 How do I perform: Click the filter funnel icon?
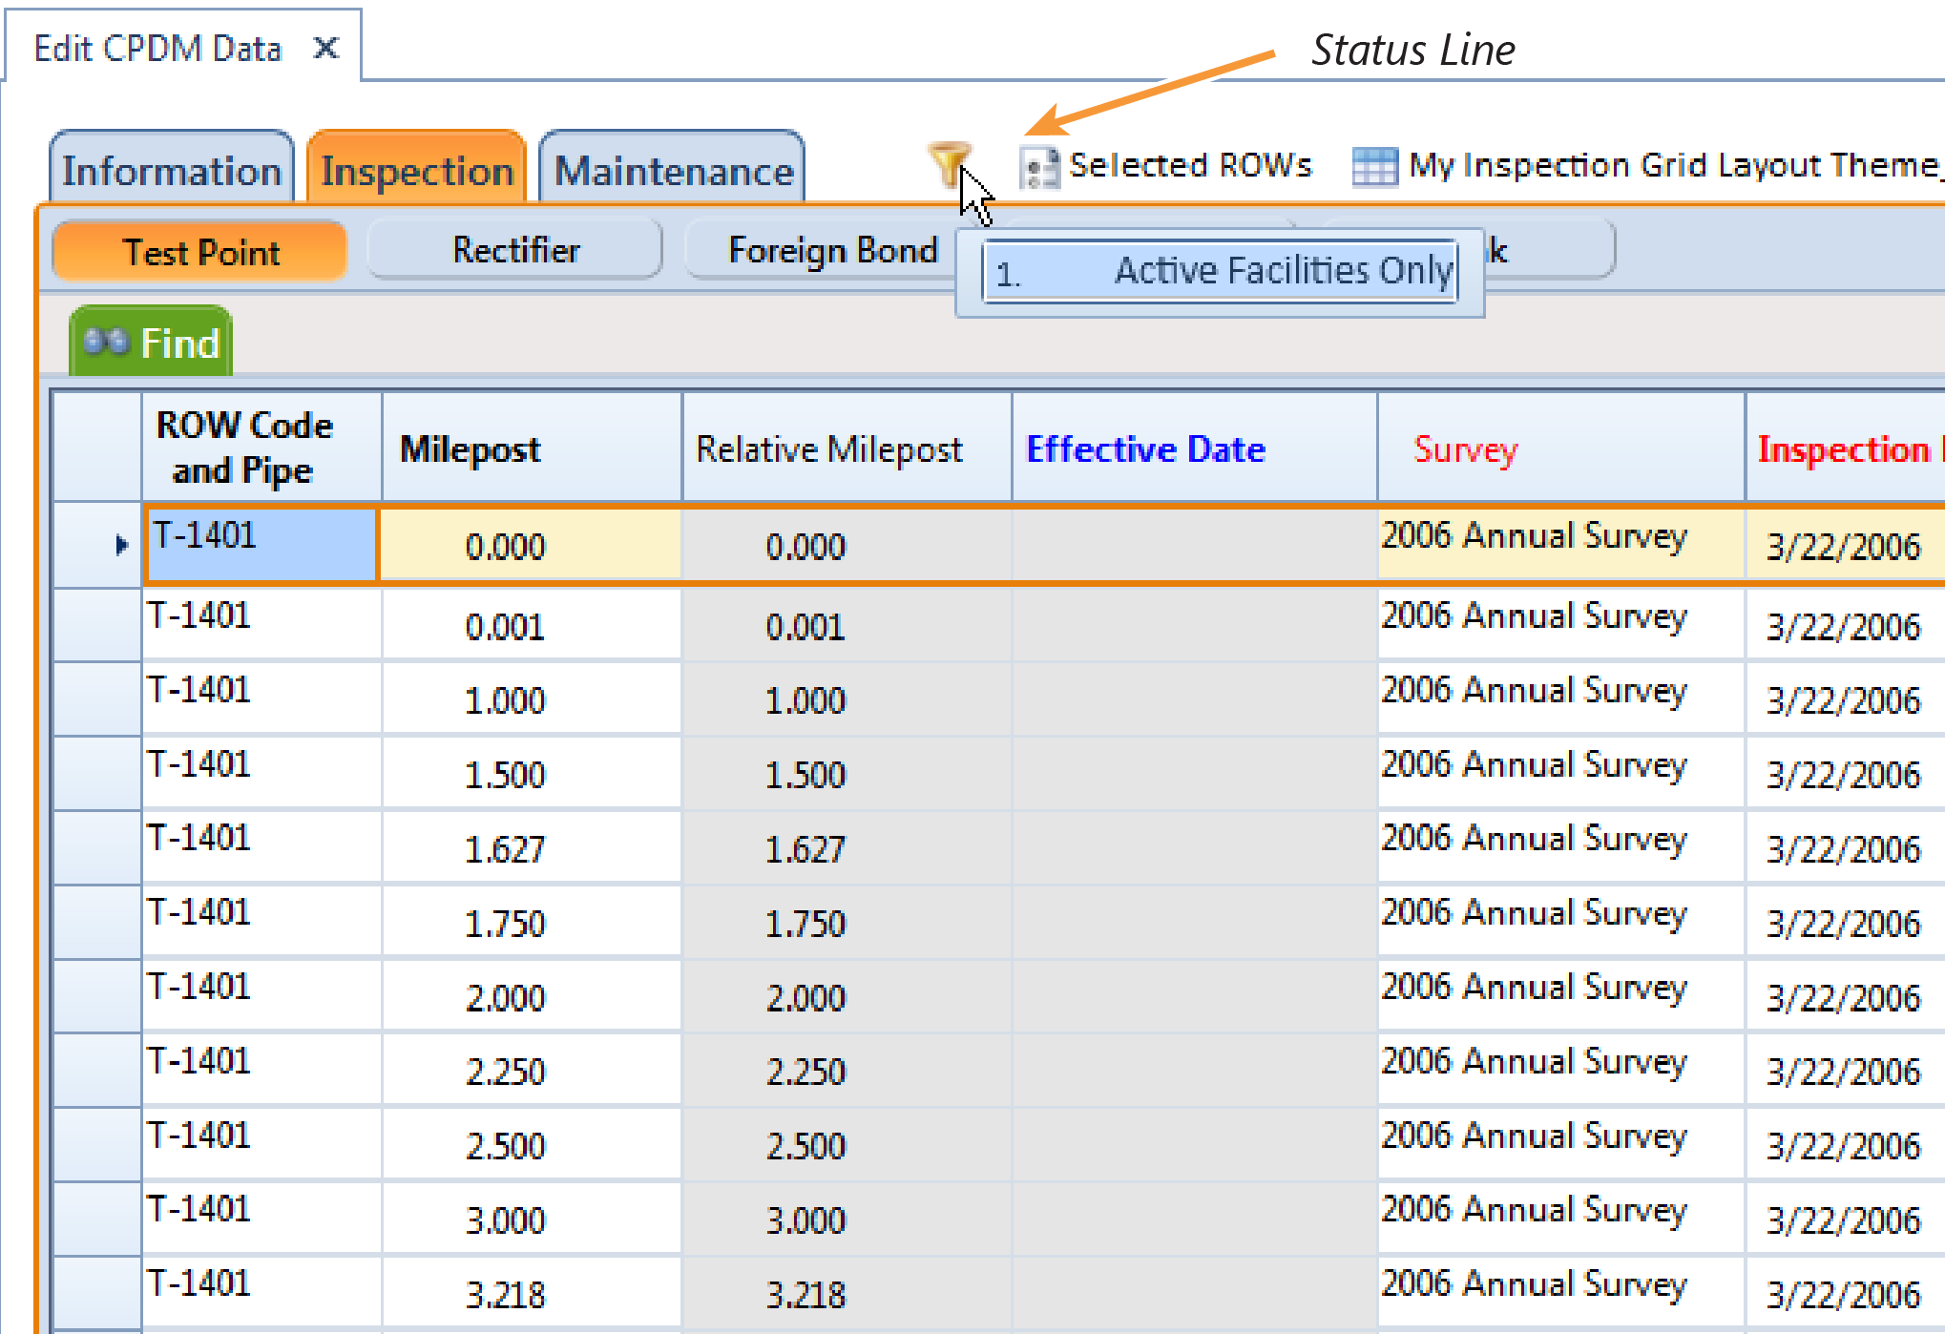948,164
